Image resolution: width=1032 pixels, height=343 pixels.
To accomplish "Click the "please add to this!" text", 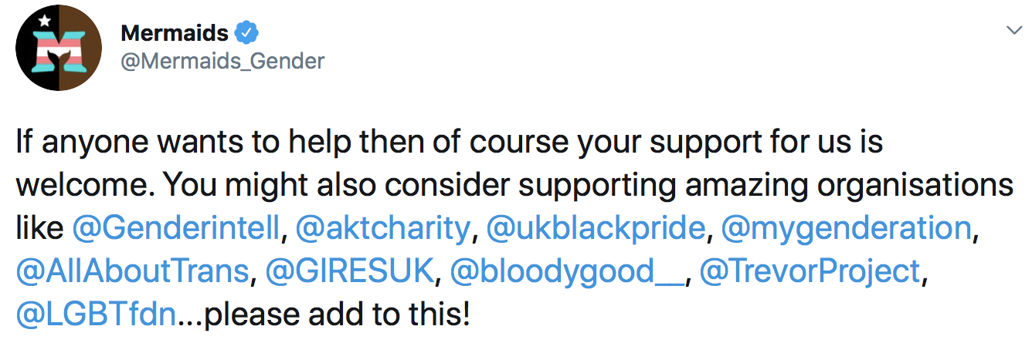I will tap(338, 314).
